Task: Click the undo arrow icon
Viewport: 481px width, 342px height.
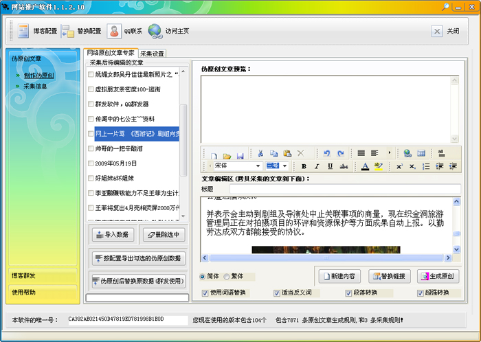Action: point(326,153)
